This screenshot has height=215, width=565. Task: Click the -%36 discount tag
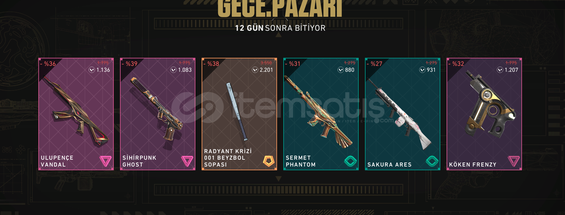[48, 64]
